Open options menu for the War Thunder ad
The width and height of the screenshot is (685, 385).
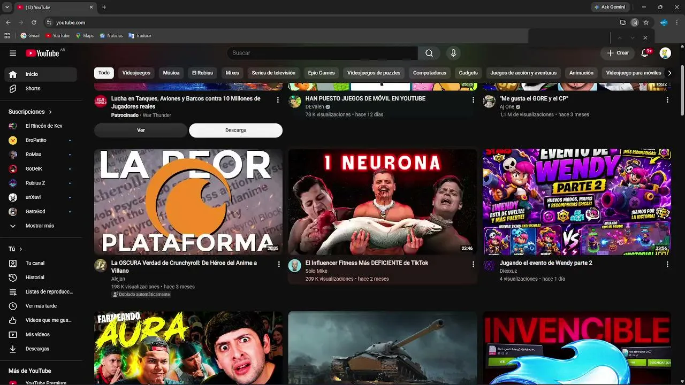(x=277, y=99)
